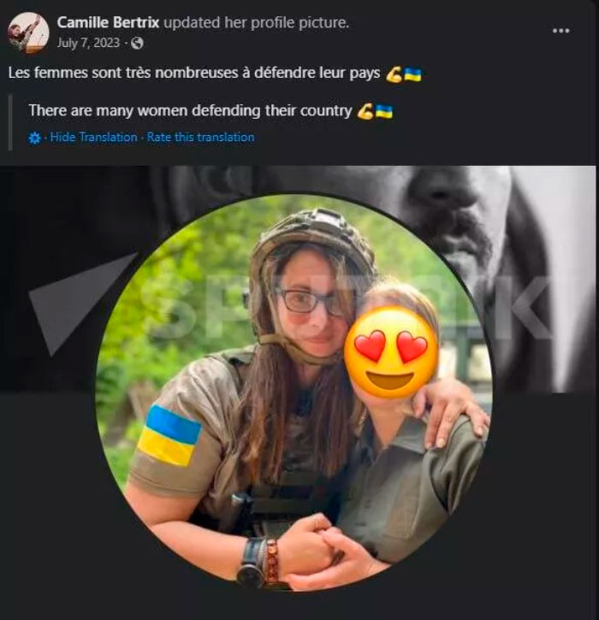599x620 pixels.
Task: Open the three-dot post options menu
Action: pos(560,31)
